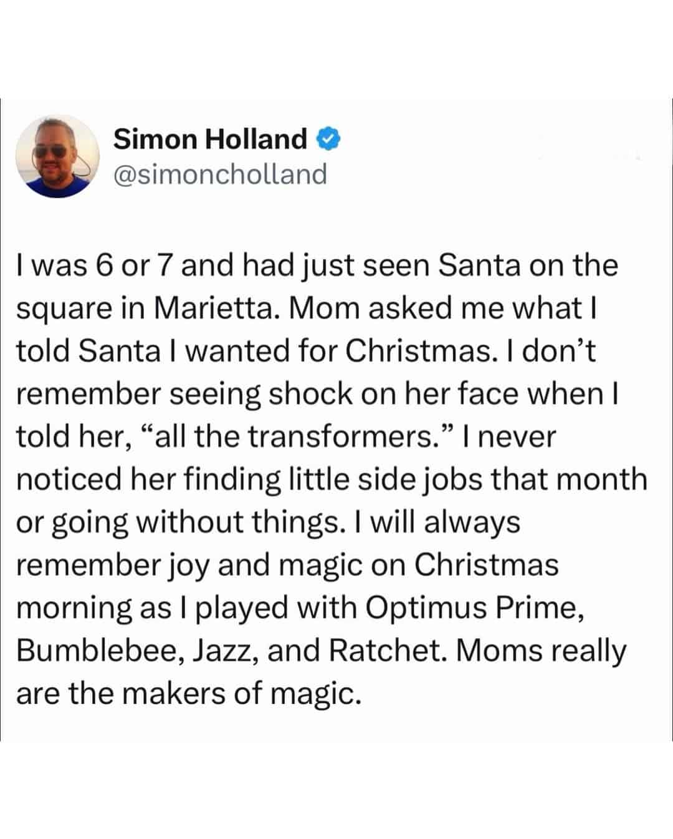Click the Simon Holland display name

point(210,139)
